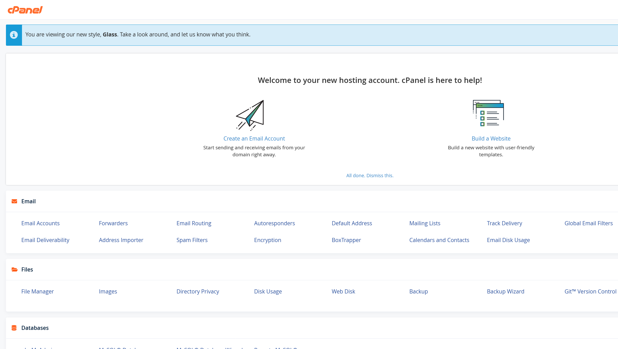The width and height of the screenshot is (618, 349).
Task: Open Email Routing
Action: pos(194,223)
